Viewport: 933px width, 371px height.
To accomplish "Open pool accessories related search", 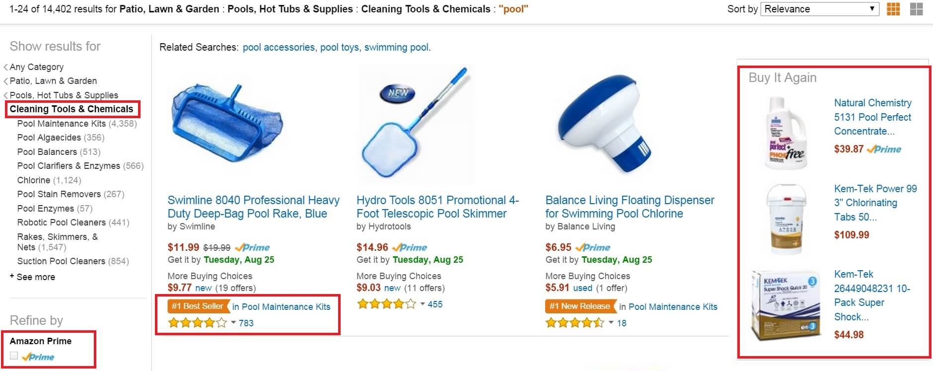I will coord(279,48).
